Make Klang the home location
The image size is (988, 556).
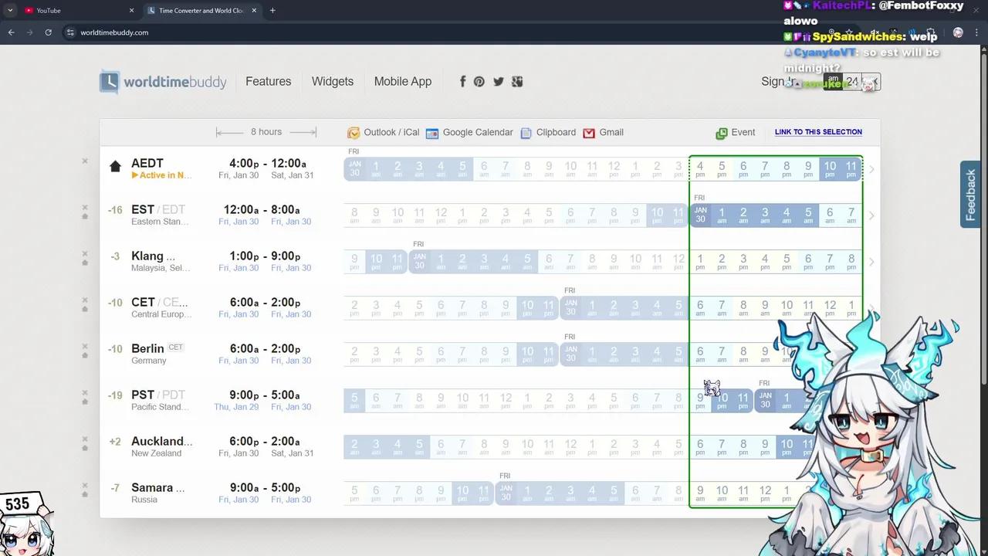(85, 263)
